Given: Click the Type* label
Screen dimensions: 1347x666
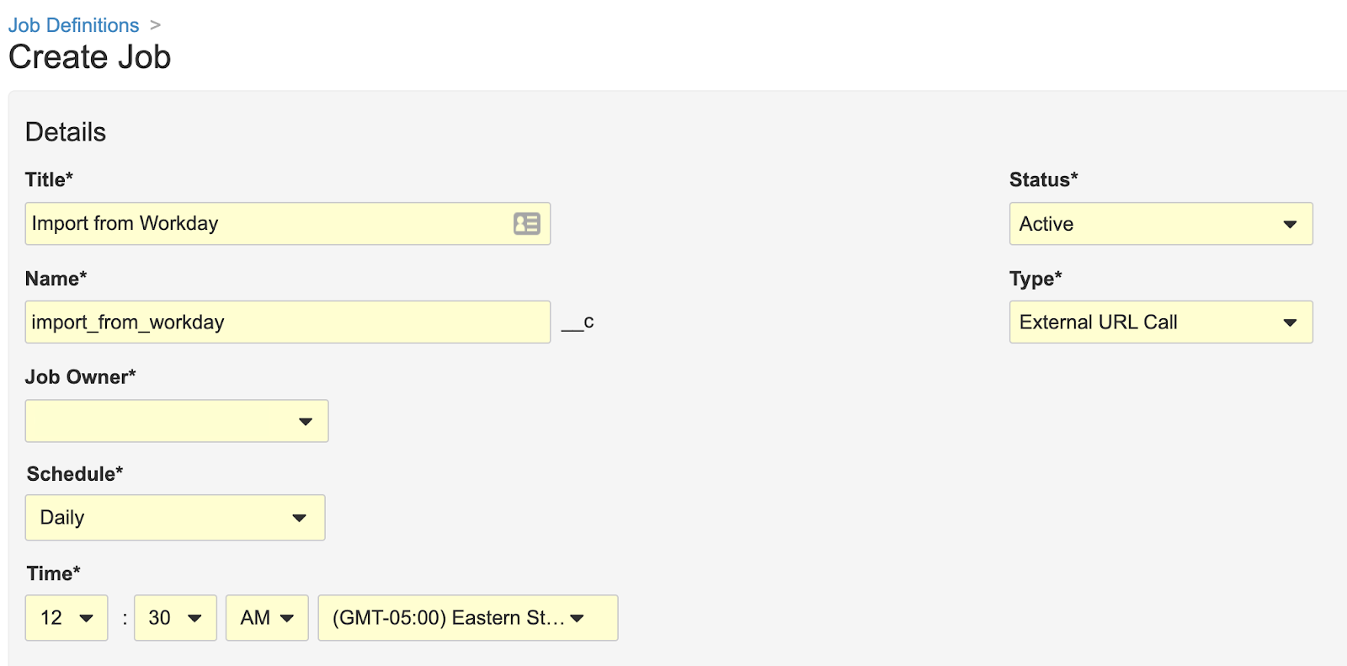Looking at the screenshot, I should point(1036,279).
